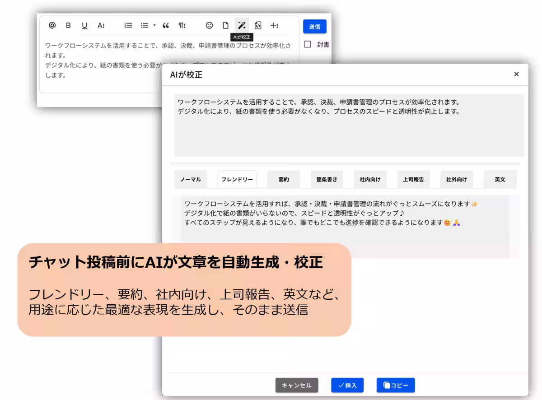
Task: Open the emoji picker icon
Action: point(209,25)
